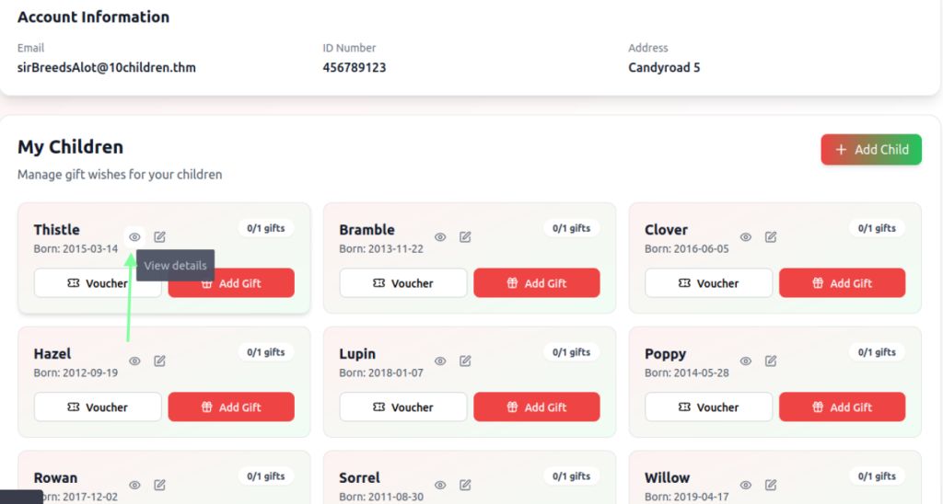
Task: Add a gift for Bramble
Action: [x=536, y=283]
